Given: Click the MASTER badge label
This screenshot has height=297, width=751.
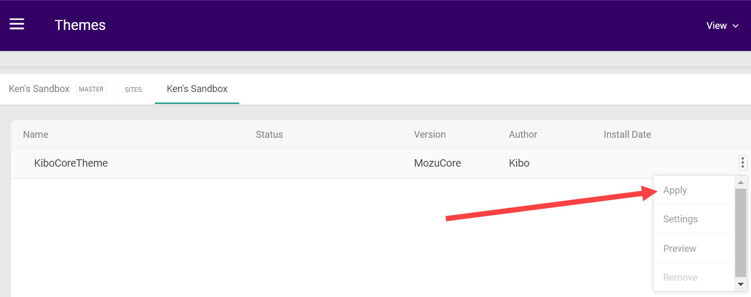Looking at the screenshot, I should (x=91, y=89).
